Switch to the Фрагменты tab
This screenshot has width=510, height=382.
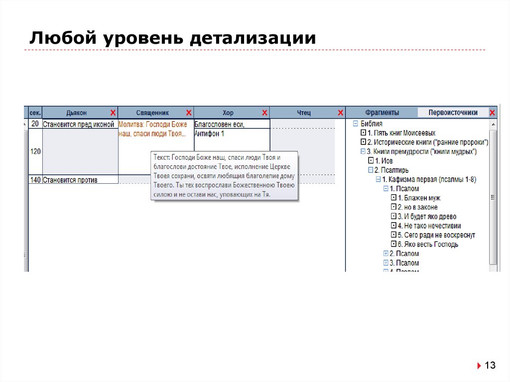pos(382,112)
